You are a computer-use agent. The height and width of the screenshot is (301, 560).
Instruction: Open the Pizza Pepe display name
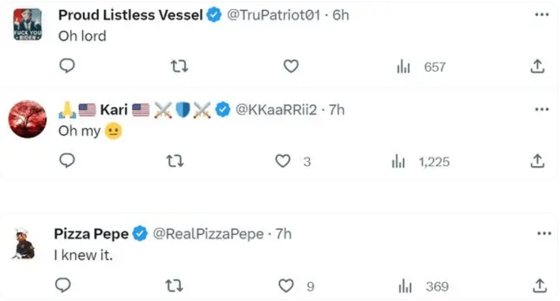pyautogui.click(x=91, y=234)
